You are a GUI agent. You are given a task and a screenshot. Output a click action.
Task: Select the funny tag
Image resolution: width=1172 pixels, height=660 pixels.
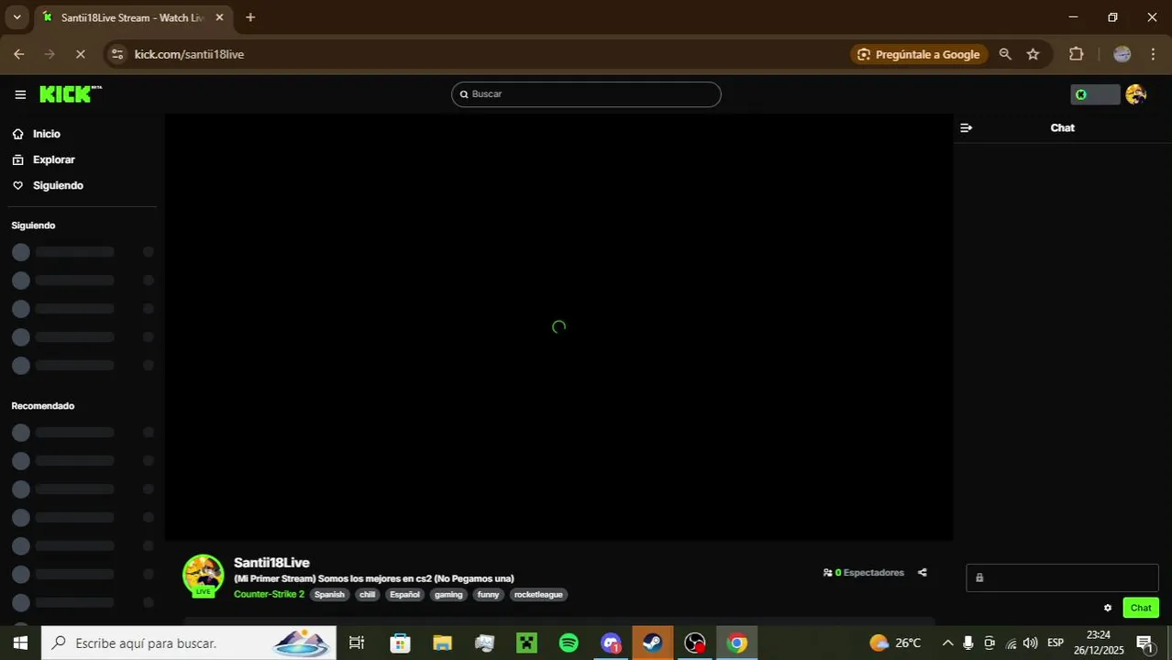[x=488, y=595]
